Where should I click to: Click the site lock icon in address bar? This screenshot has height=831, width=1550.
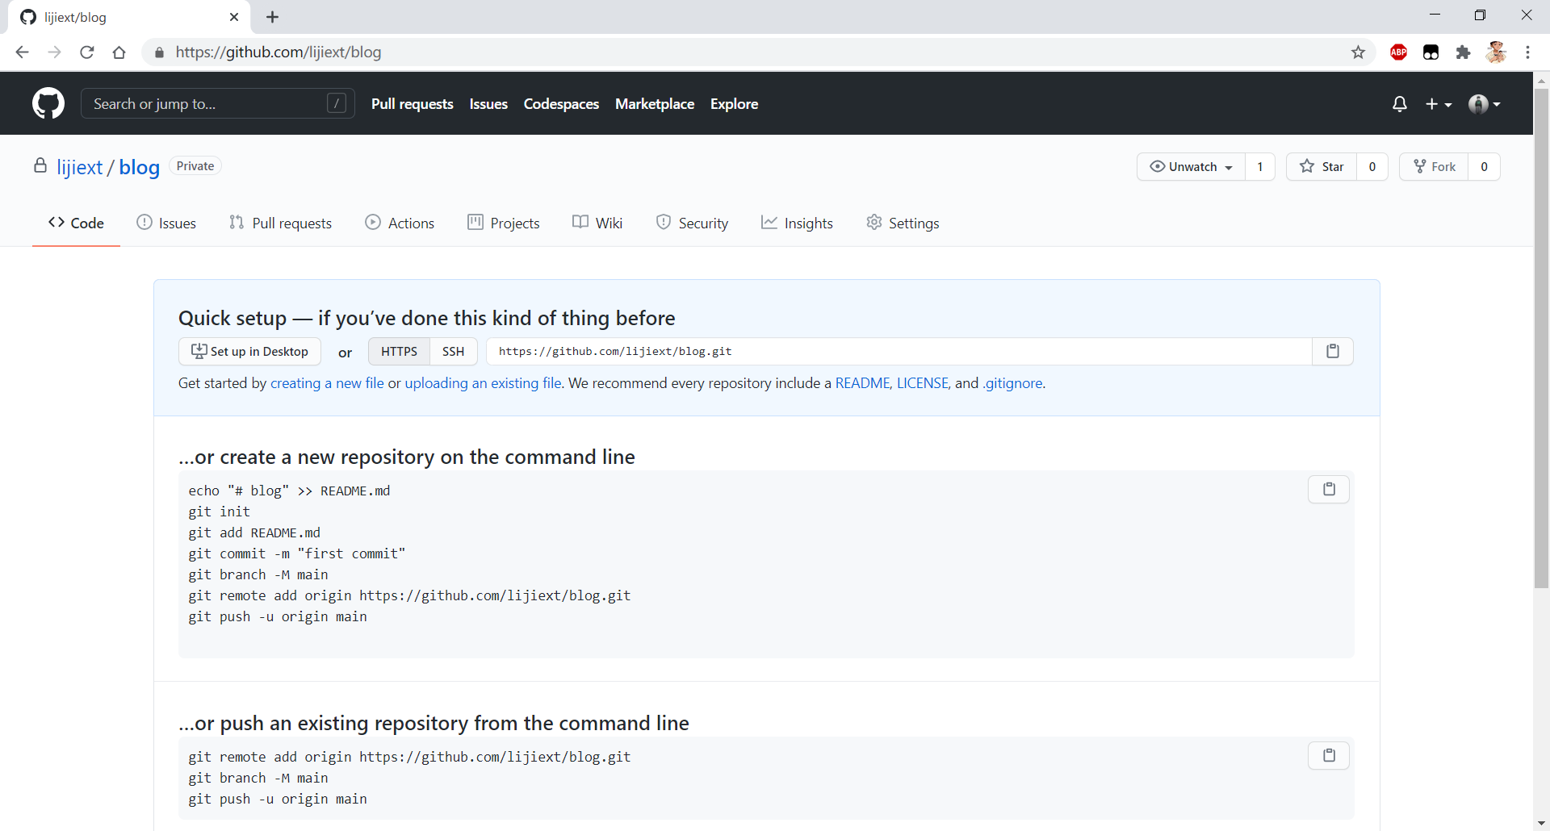[159, 52]
